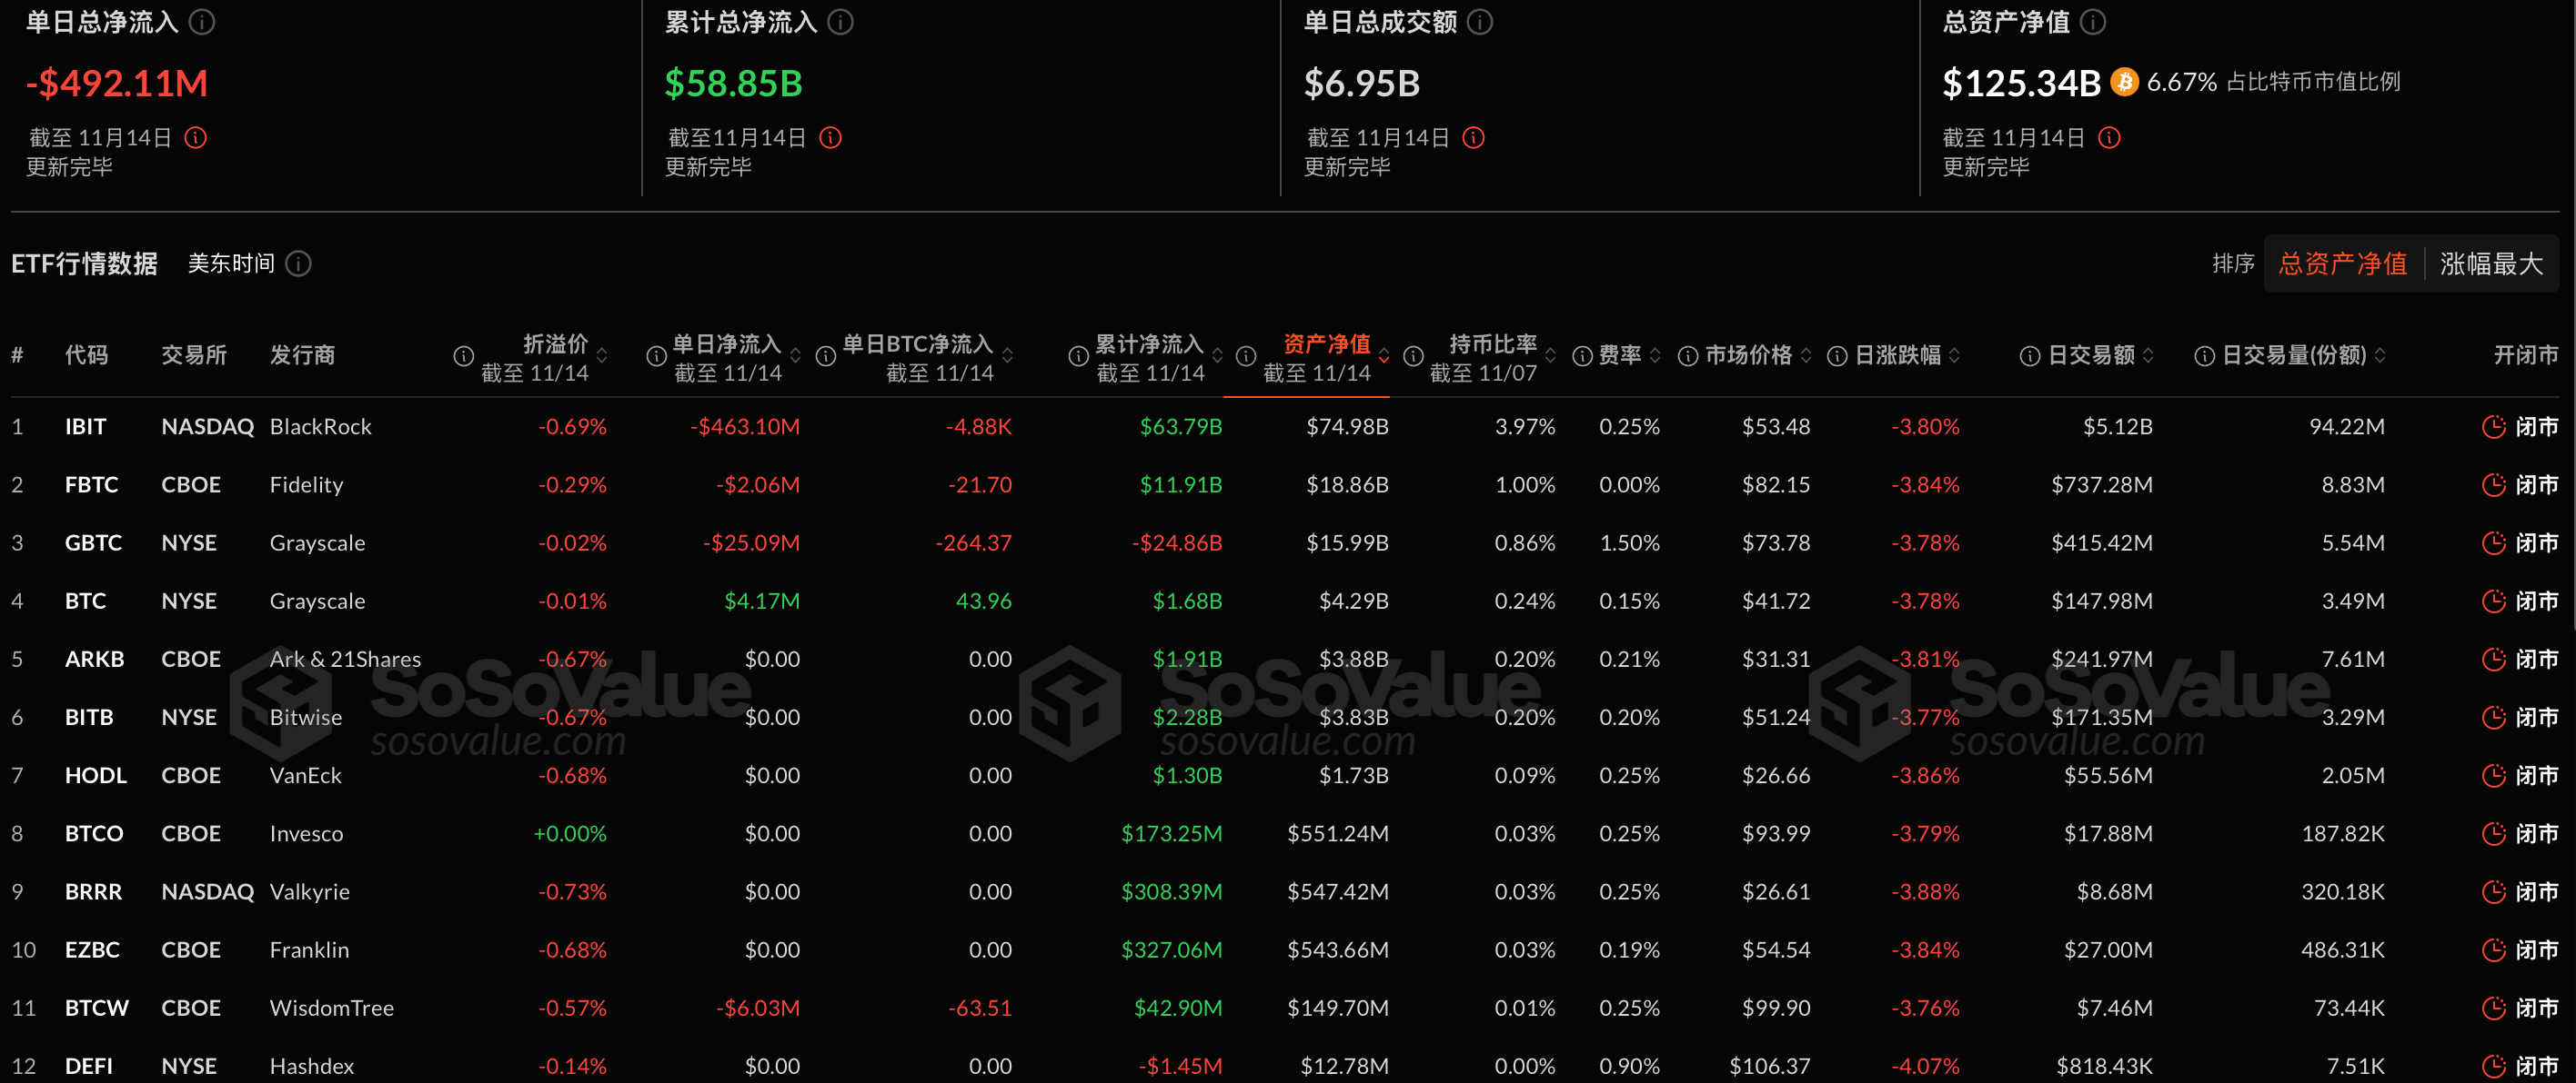Toggle sort on the 日涨跌幅 column
Viewport: 2576px width, 1083px height.
(1957, 355)
